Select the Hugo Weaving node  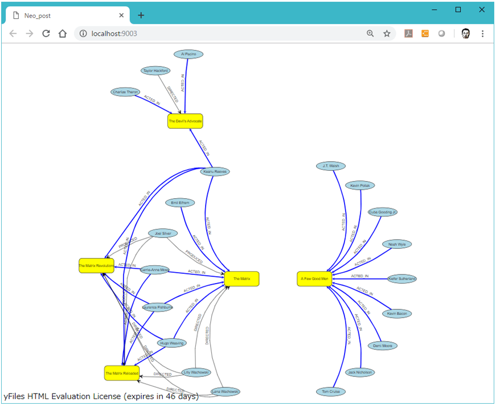172,343
